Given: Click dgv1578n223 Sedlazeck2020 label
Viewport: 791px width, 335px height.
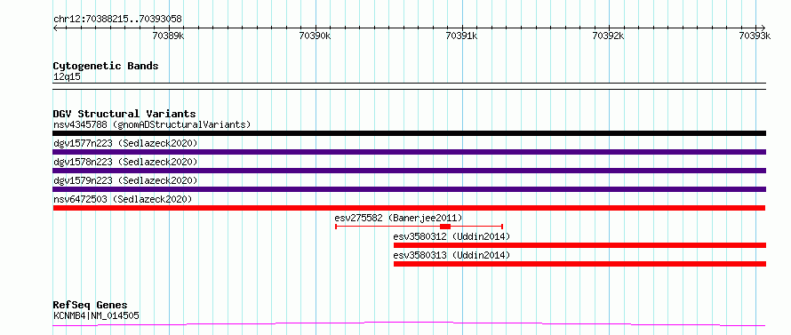Looking at the screenshot, I should point(125,162).
